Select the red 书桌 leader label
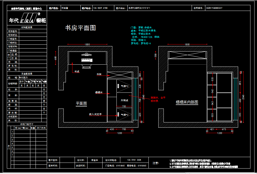This screenshot has width=257, height=174. tap(77, 71)
